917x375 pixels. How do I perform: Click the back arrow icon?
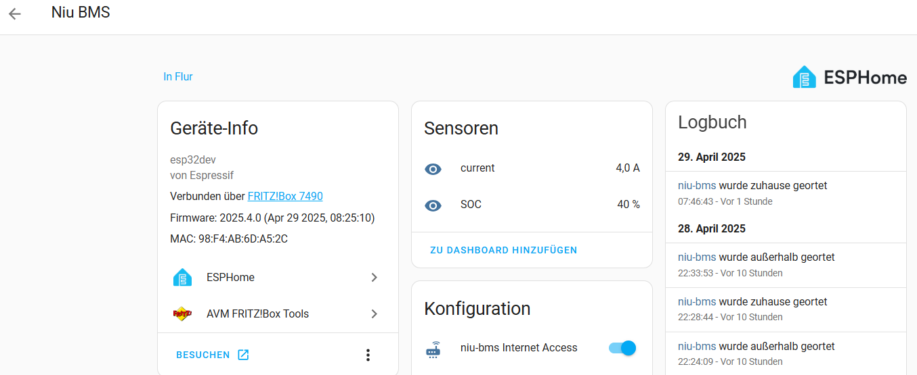point(15,14)
